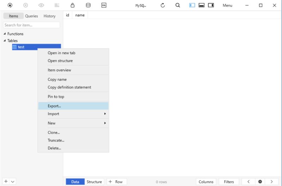Open the Menu button in title bar

click(x=227, y=5)
